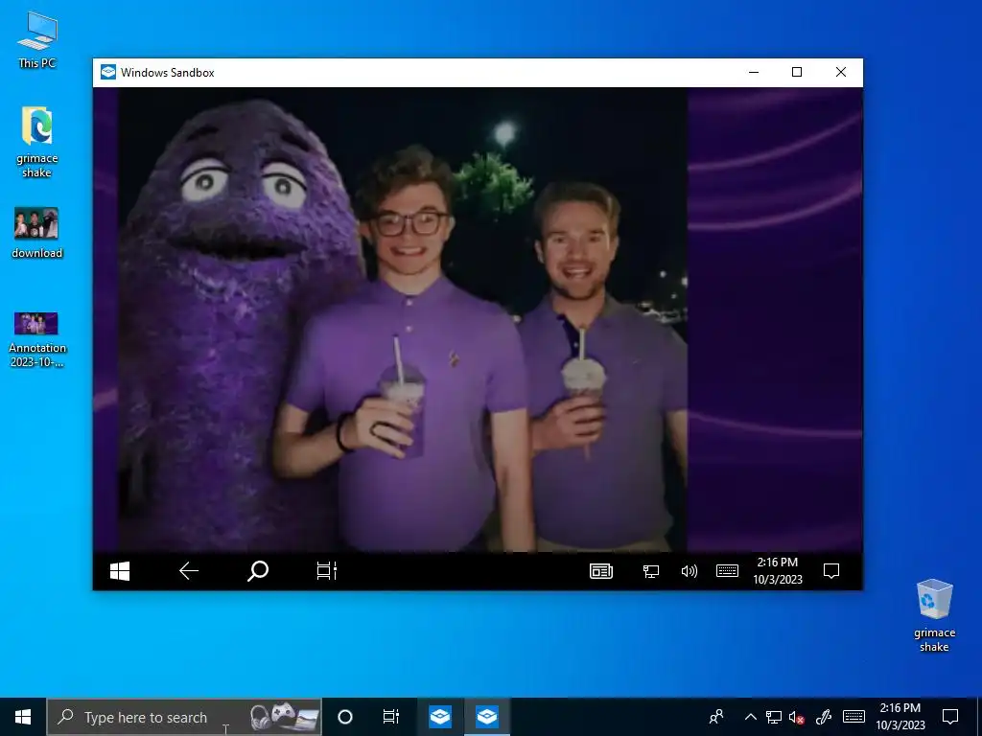Open Cortana circle on host taskbar
The image size is (982, 736).
(x=345, y=717)
